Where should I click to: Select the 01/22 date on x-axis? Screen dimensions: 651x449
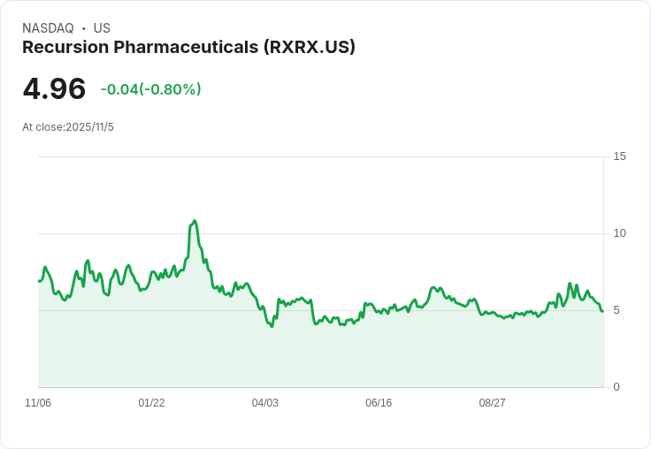151,403
